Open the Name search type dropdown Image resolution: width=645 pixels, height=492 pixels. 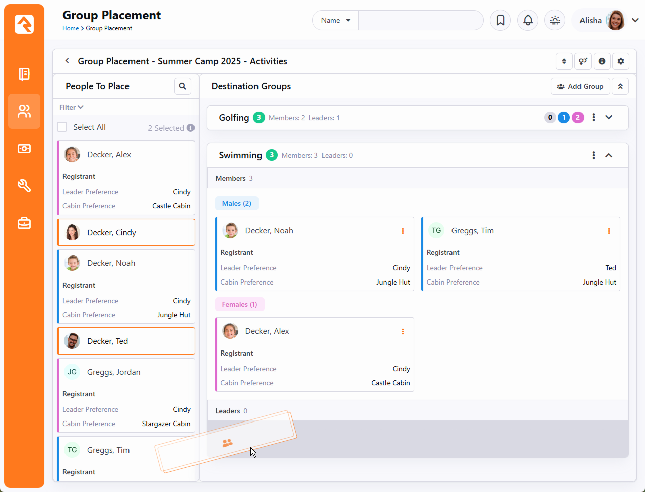(336, 20)
